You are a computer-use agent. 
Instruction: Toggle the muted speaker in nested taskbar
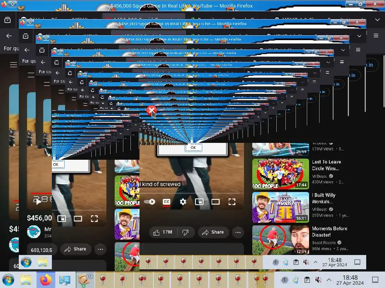[x=306, y=262]
